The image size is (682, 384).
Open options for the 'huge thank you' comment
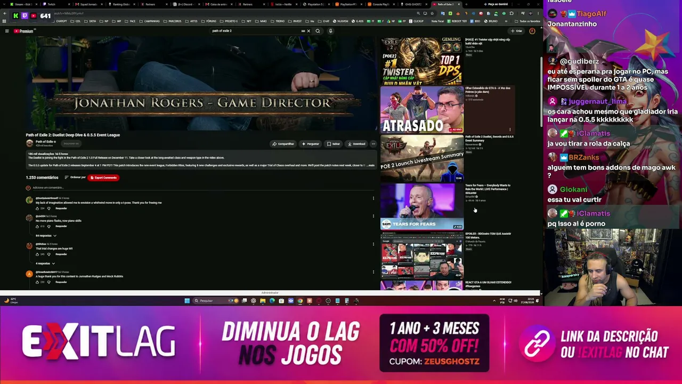(x=373, y=272)
